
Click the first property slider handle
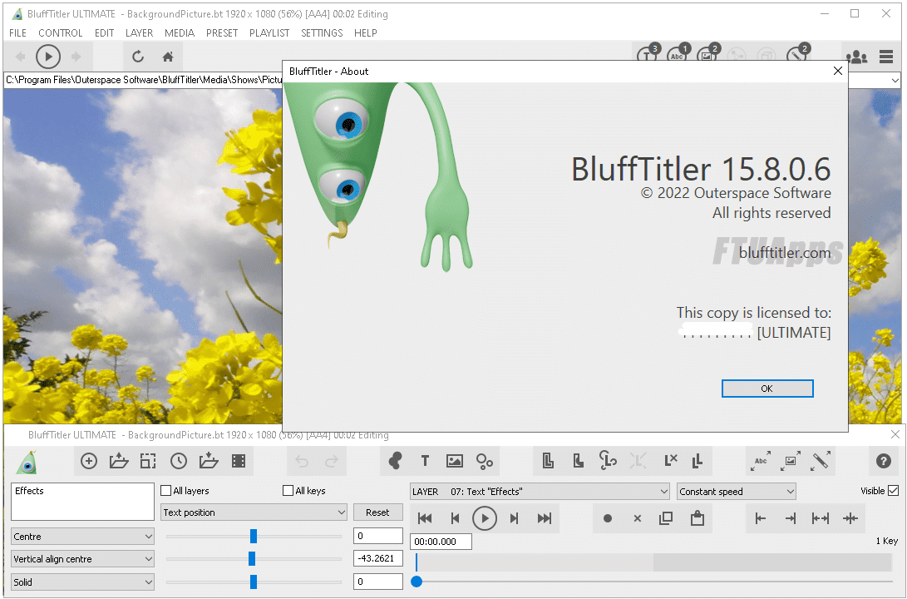[254, 537]
